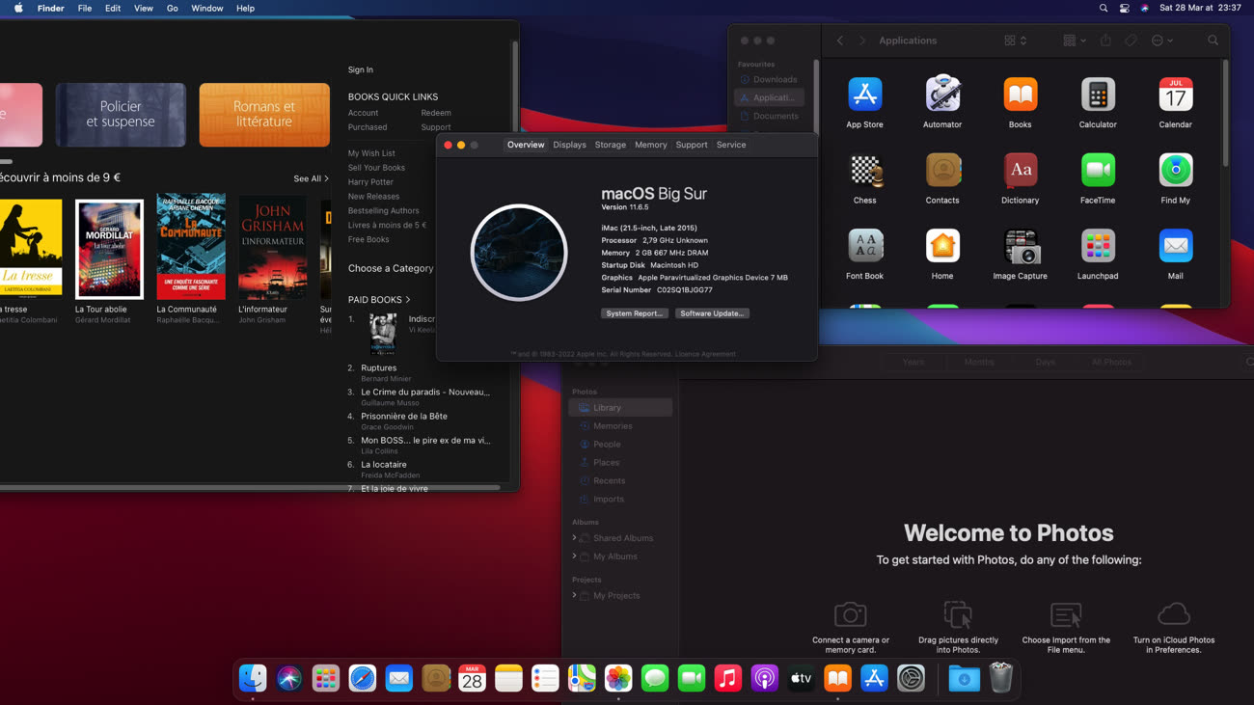
Task: Switch to the Storage tab
Action: [x=610, y=145]
